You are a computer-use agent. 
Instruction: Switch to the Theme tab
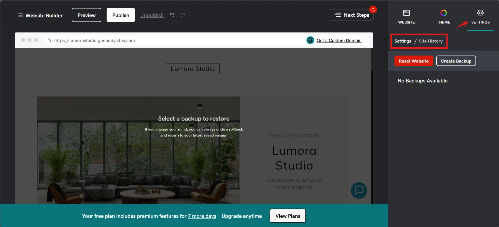(x=443, y=17)
